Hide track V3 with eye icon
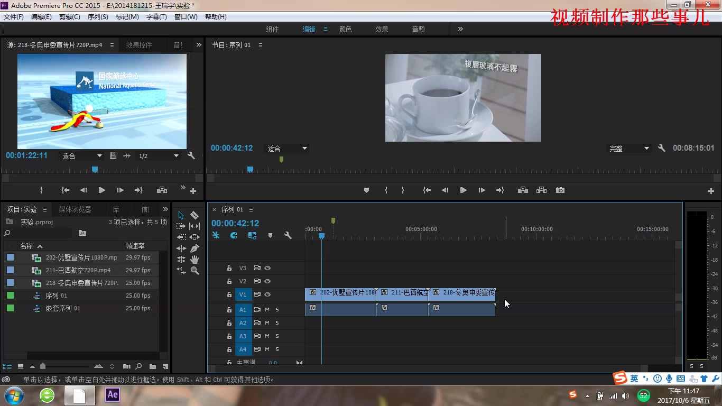 click(267, 268)
